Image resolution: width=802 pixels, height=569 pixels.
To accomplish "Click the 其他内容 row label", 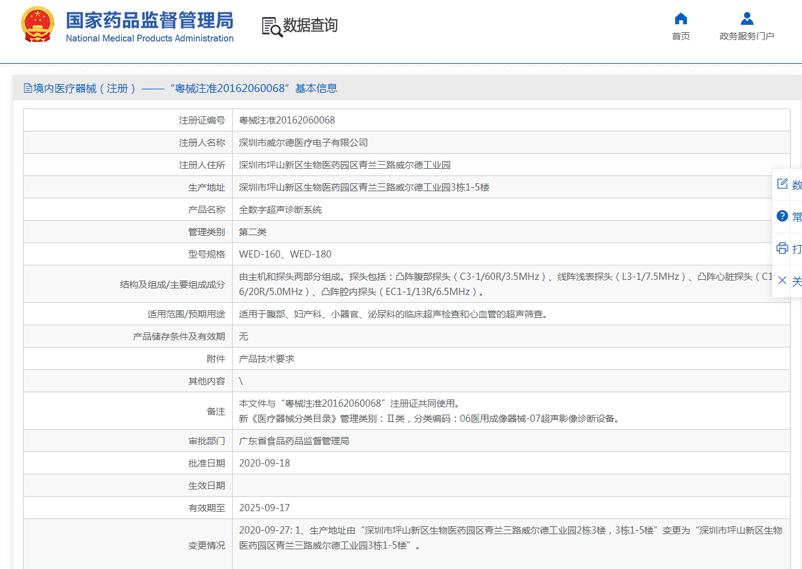I will [x=206, y=381].
